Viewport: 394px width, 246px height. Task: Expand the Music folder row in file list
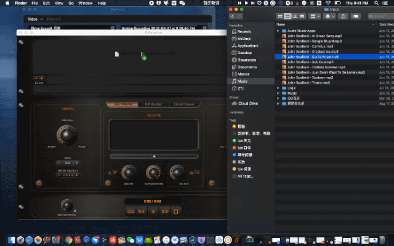click(x=278, y=93)
